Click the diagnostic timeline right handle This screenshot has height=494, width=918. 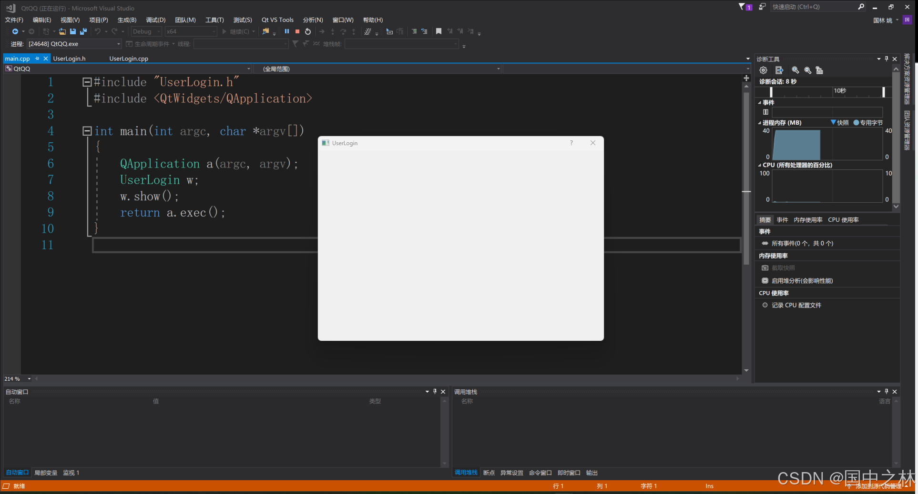pos(883,92)
